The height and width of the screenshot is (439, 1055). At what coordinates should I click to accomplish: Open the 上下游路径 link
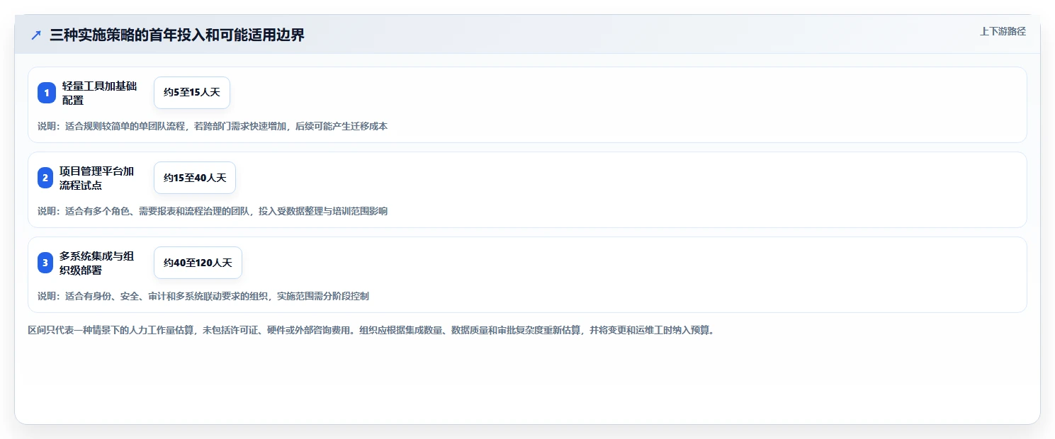click(x=1003, y=31)
